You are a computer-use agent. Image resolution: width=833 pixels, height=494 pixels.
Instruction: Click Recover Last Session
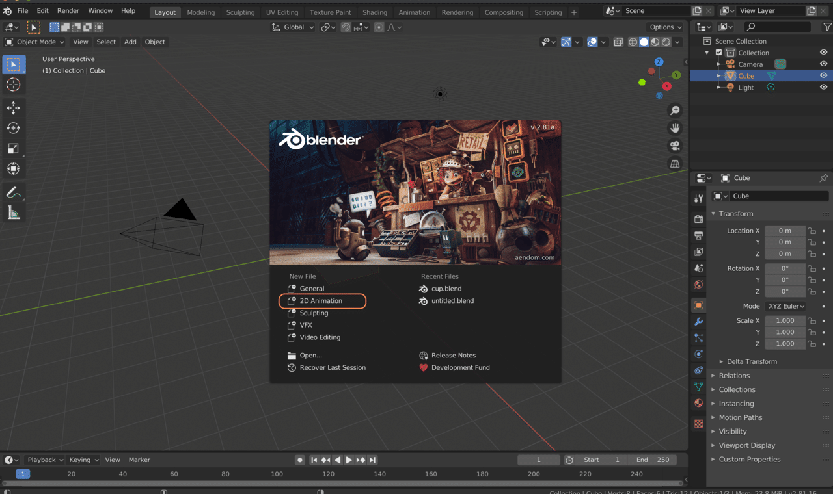click(333, 368)
